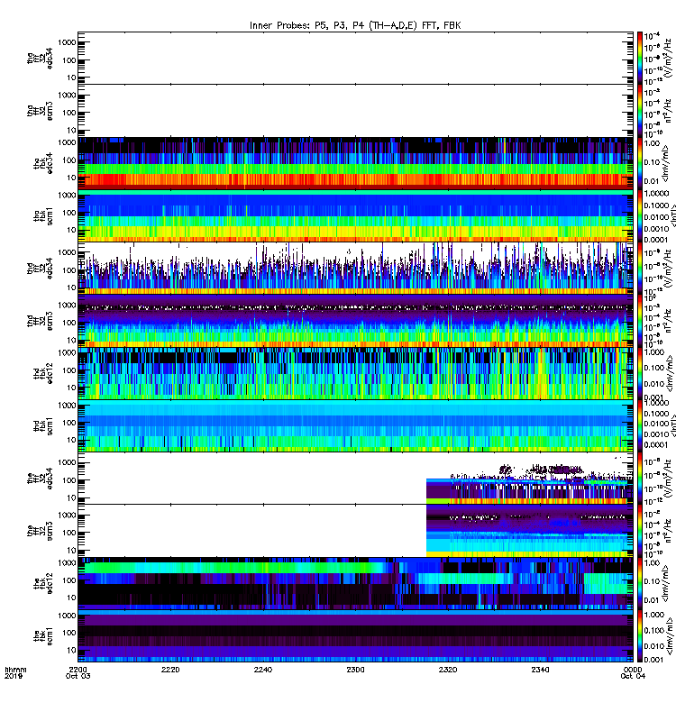
Task: Click the 'thd fbk scm1' y-axis label
Action: click(43, 425)
